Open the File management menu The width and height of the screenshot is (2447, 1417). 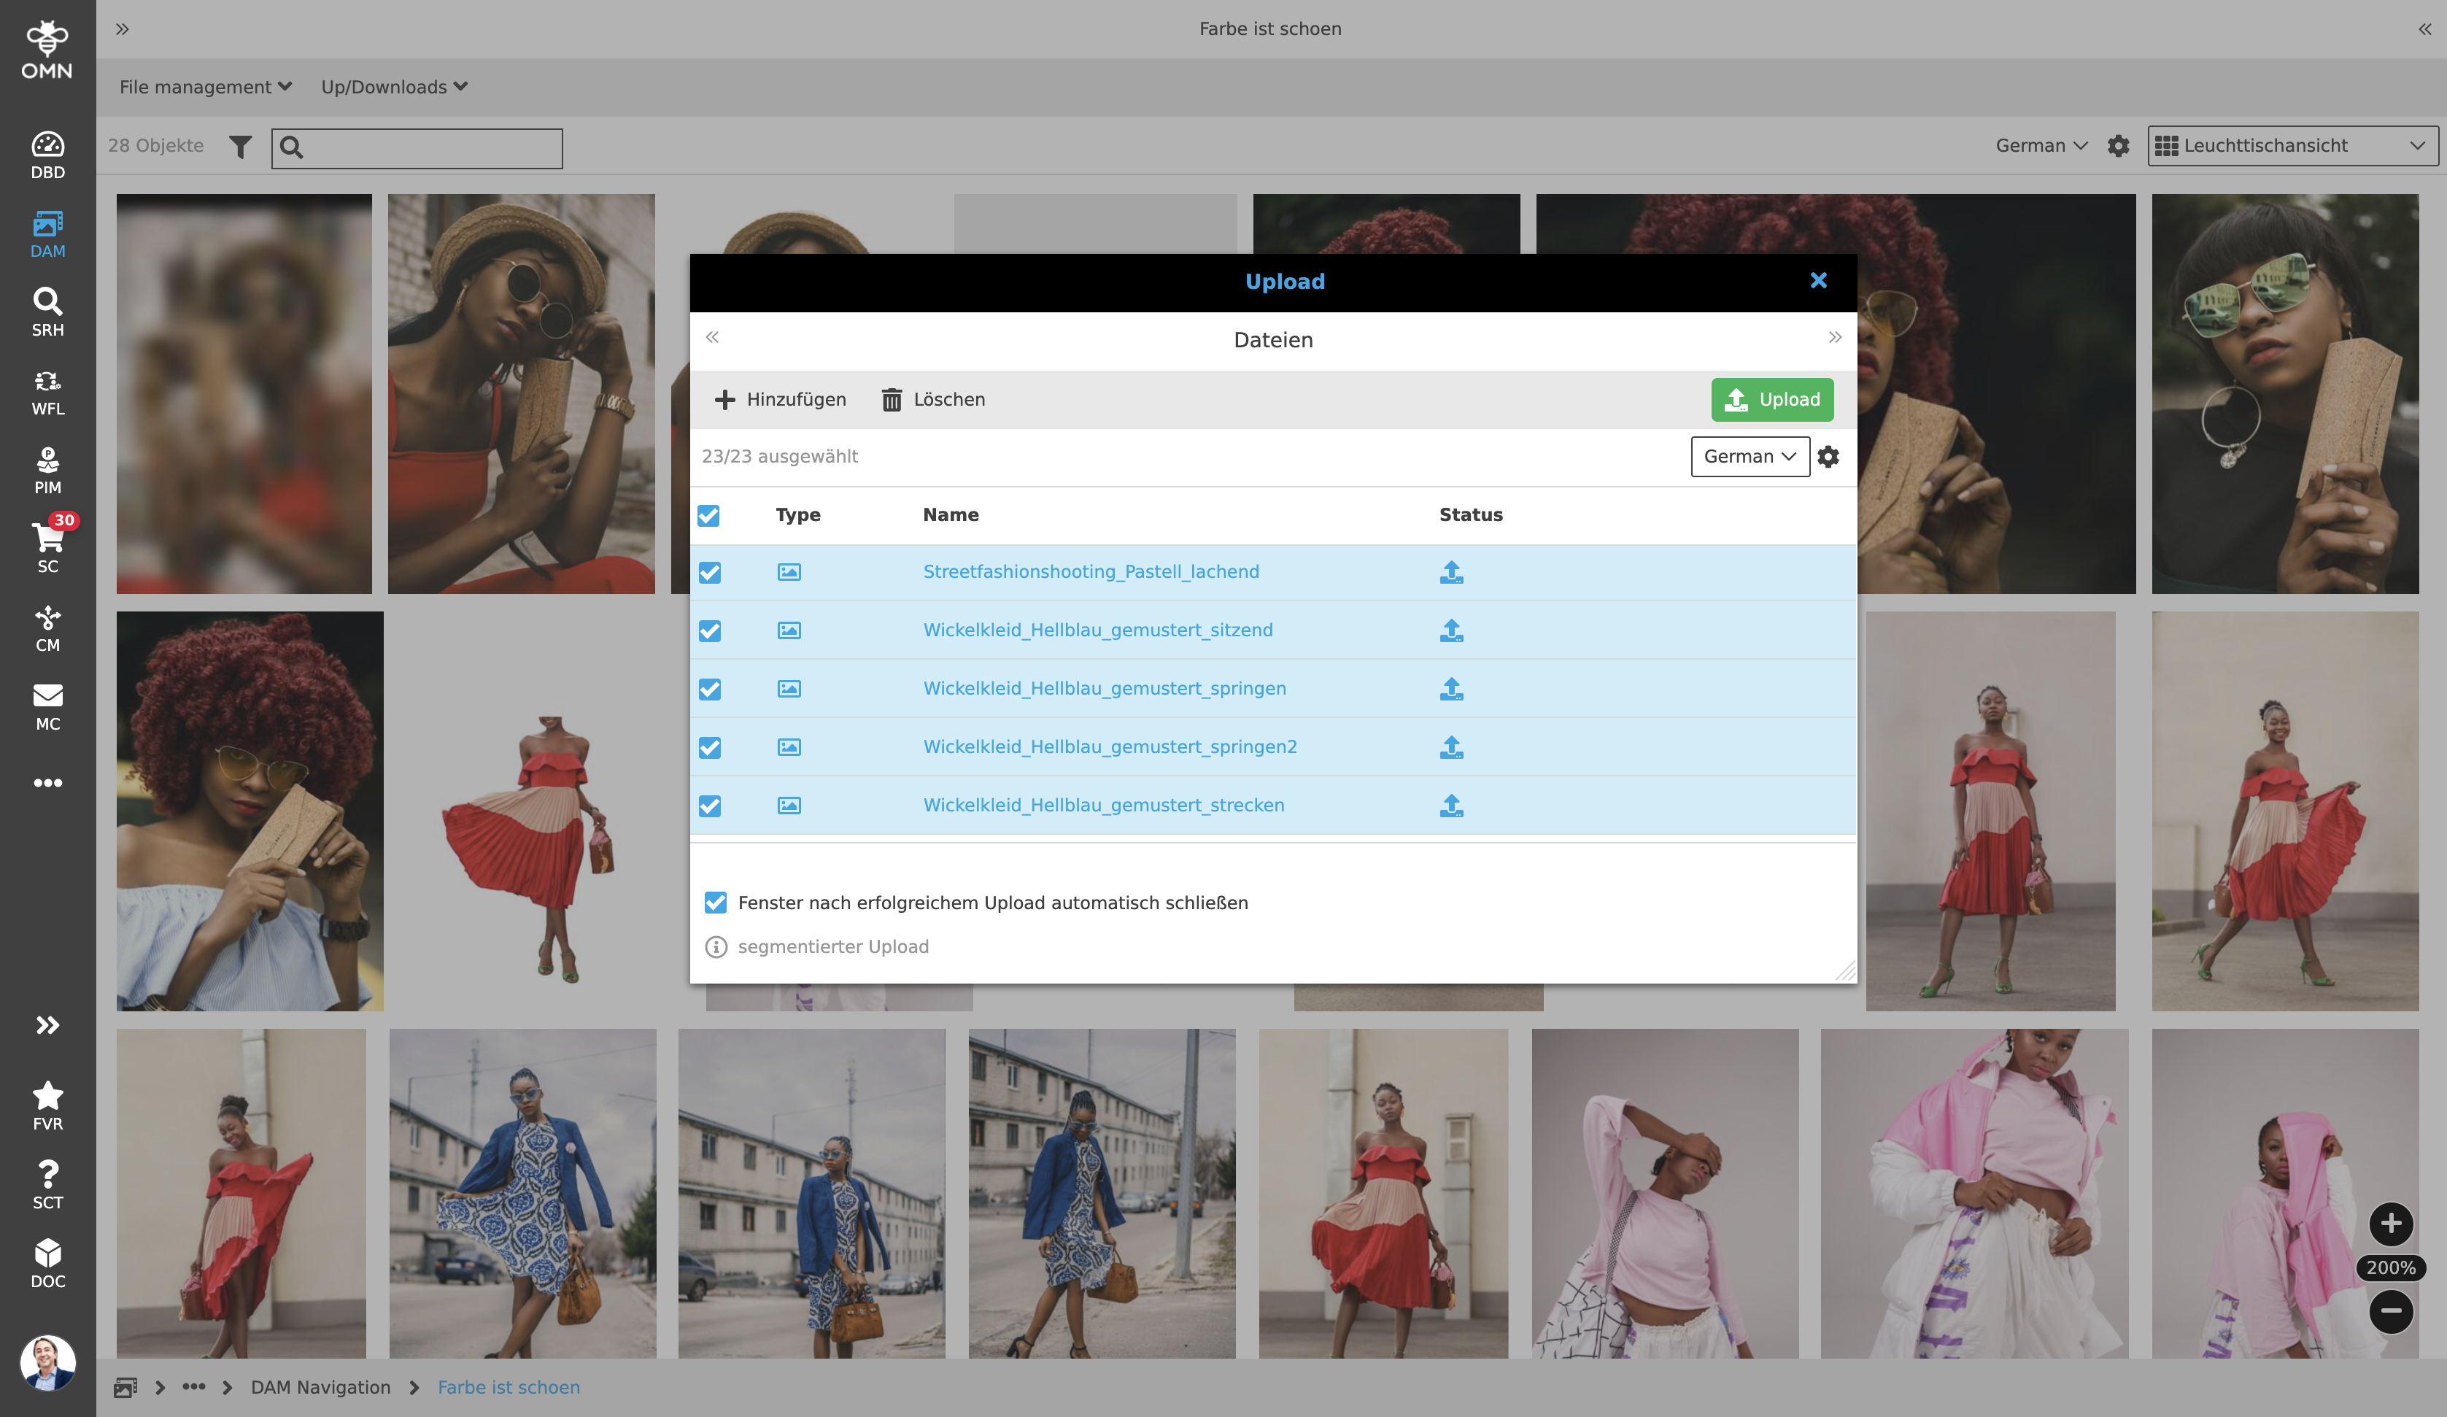pyautogui.click(x=205, y=86)
